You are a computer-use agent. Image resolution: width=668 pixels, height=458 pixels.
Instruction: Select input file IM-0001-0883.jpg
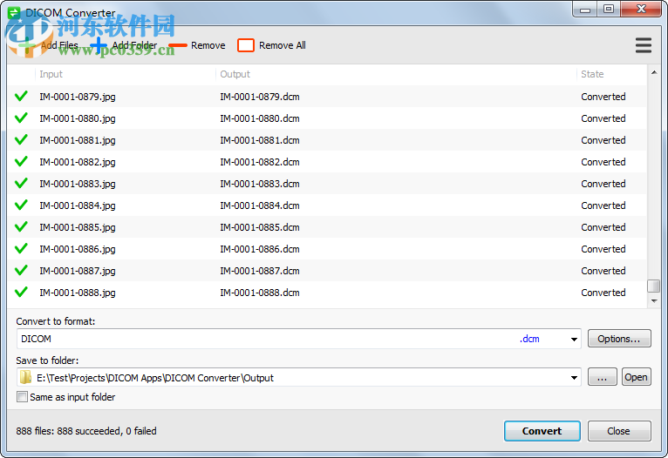pyautogui.click(x=78, y=184)
